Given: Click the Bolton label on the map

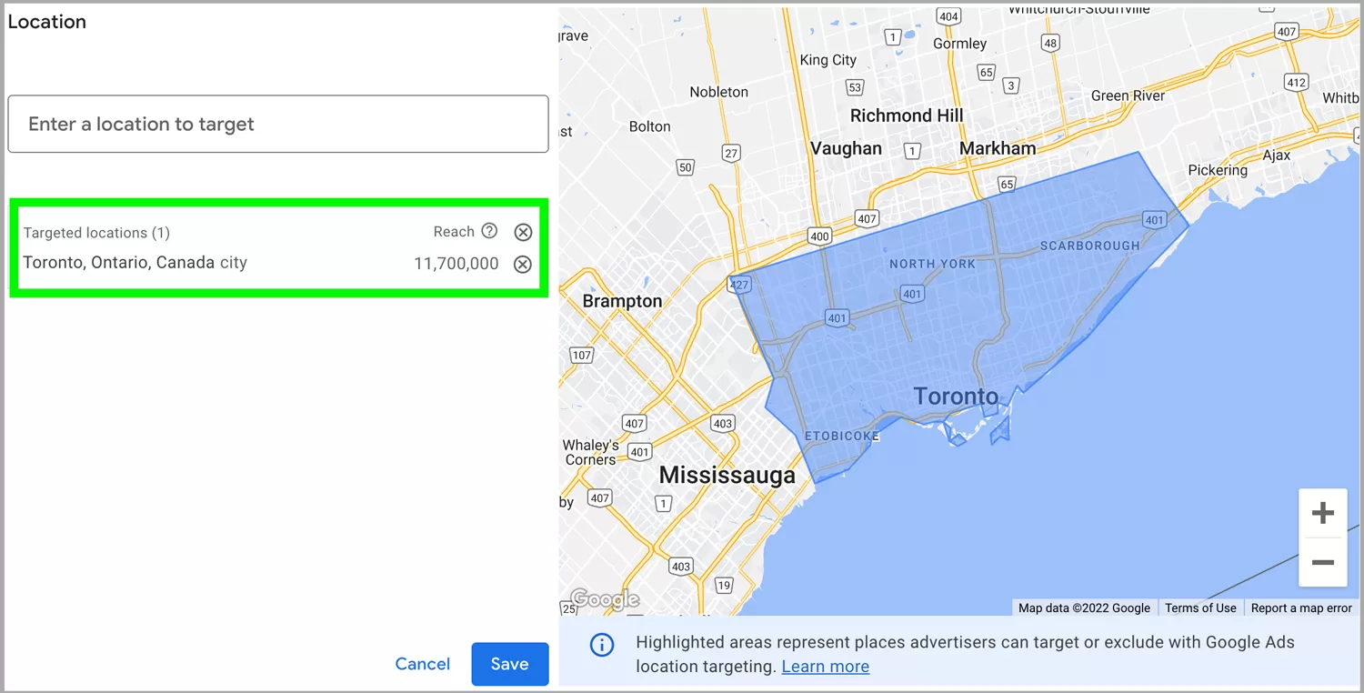Looking at the screenshot, I should pyautogui.click(x=649, y=126).
